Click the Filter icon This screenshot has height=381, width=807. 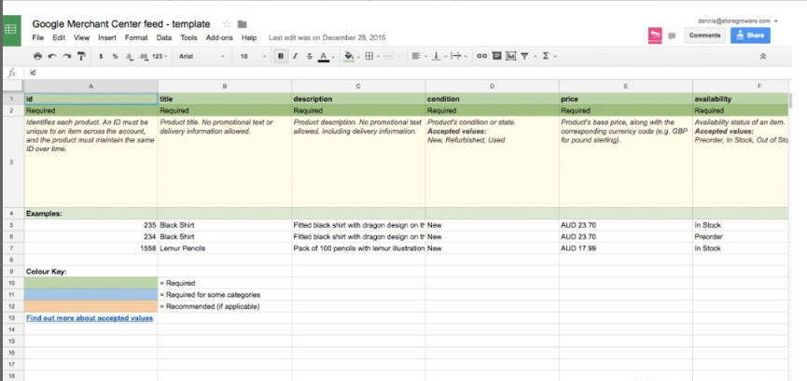(526, 56)
